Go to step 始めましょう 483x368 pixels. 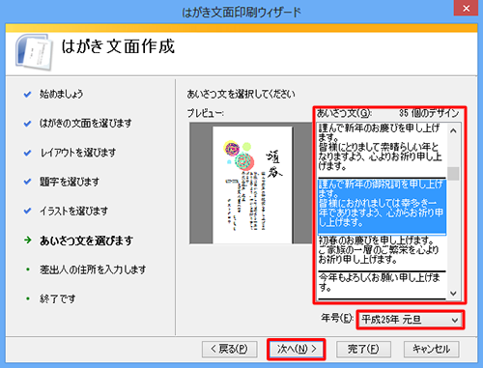click(61, 94)
